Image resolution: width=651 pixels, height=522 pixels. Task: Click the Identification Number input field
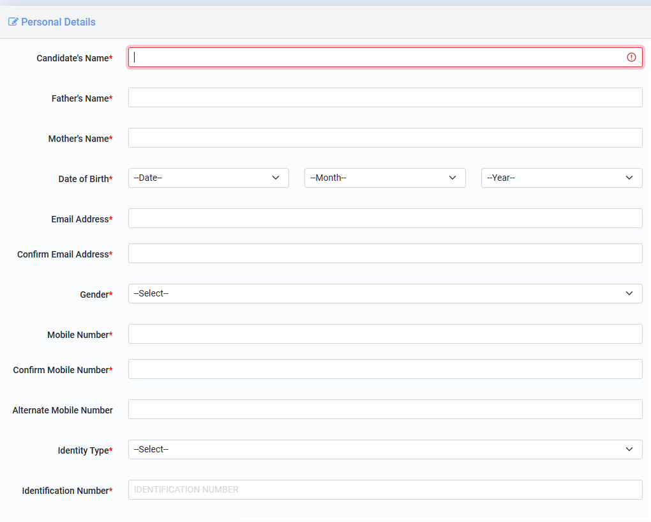click(385, 490)
